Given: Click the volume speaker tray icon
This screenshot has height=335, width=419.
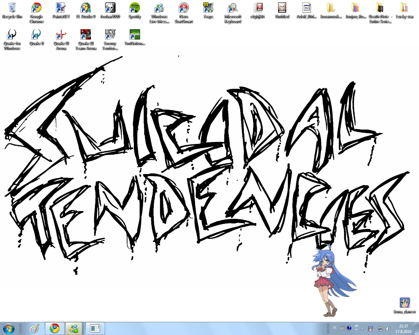Looking at the screenshot, I should pos(388,328).
